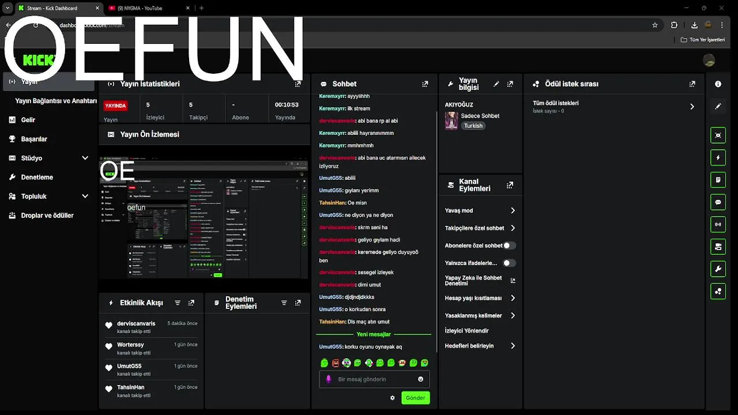Open Hesap yaşı kısıtlaması options
Screen dimensions: 738x415
[x=480, y=298]
